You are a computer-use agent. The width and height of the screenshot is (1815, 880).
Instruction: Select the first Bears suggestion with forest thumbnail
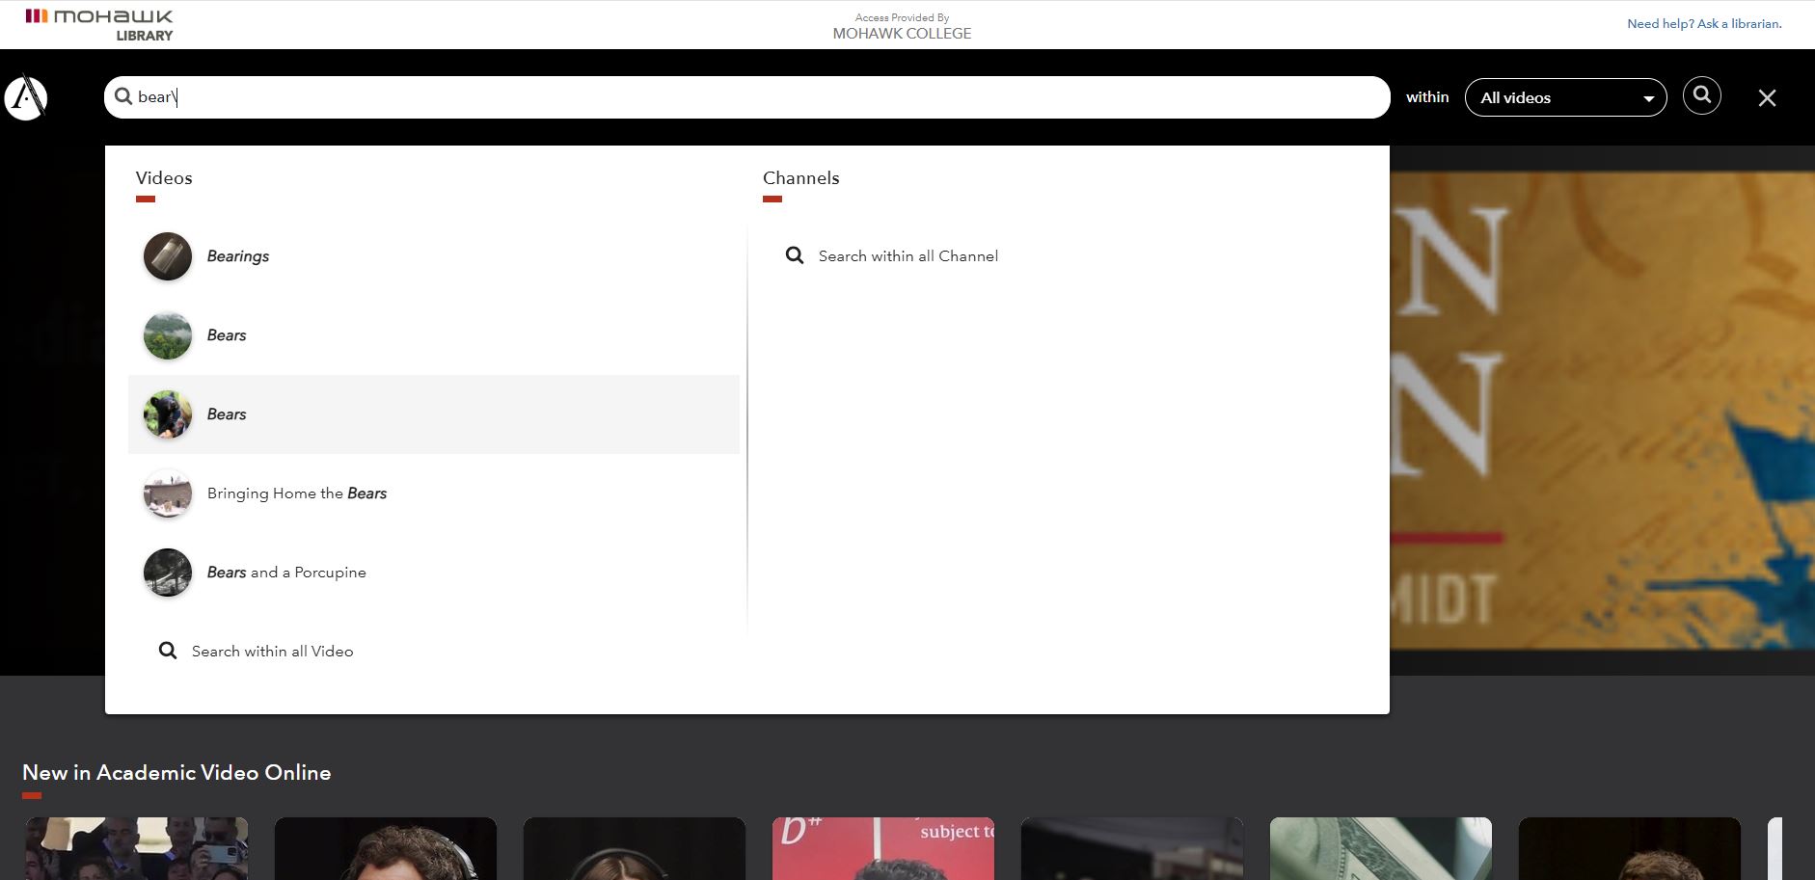coord(227,335)
